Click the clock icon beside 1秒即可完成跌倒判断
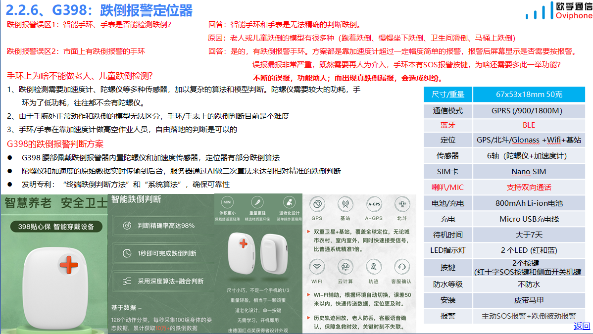Viewport: 593px width, 334px height. 127,253
